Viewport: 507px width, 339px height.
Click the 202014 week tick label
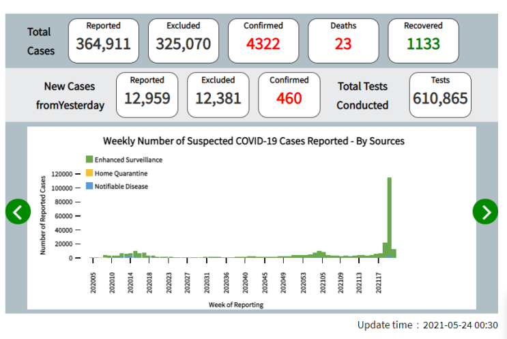(x=130, y=283)
